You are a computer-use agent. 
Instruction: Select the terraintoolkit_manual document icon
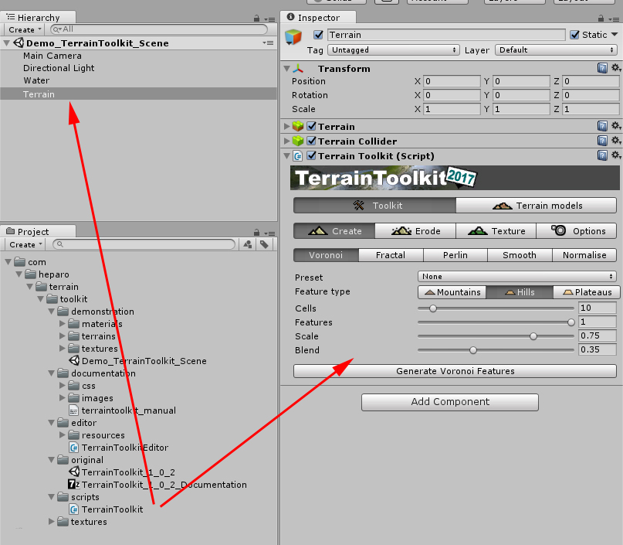[74, 410]
